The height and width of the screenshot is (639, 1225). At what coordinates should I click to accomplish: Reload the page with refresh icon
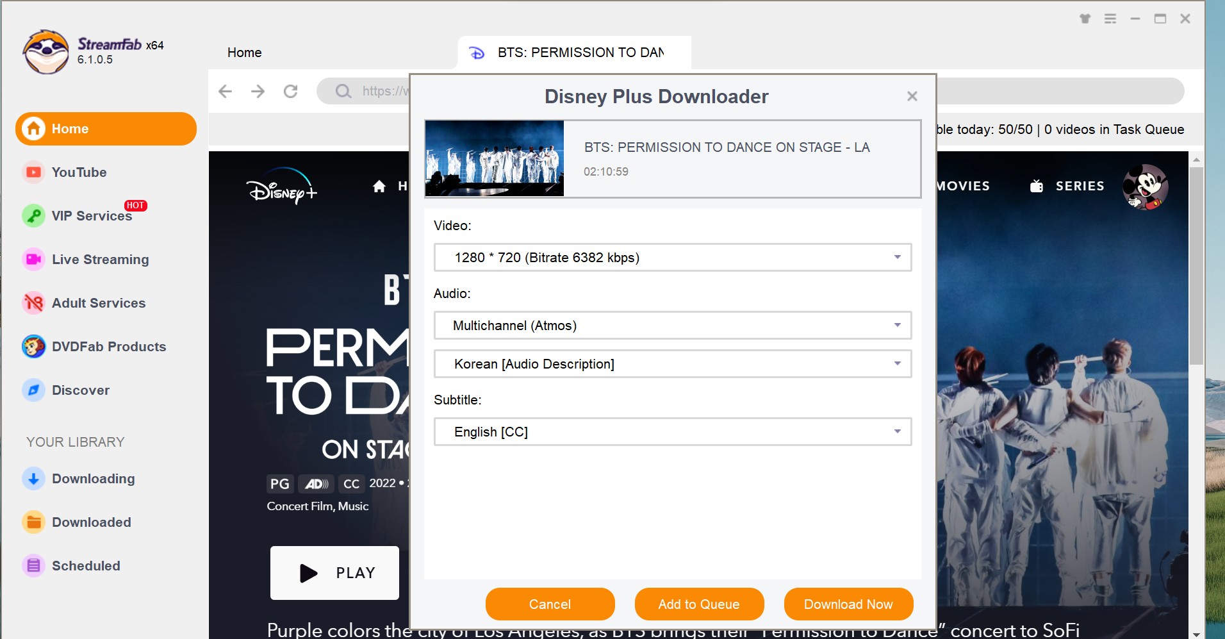pos(291,91)
